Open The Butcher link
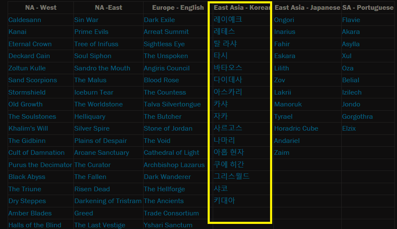Viewport: 397px width, 229px height. 163,117
